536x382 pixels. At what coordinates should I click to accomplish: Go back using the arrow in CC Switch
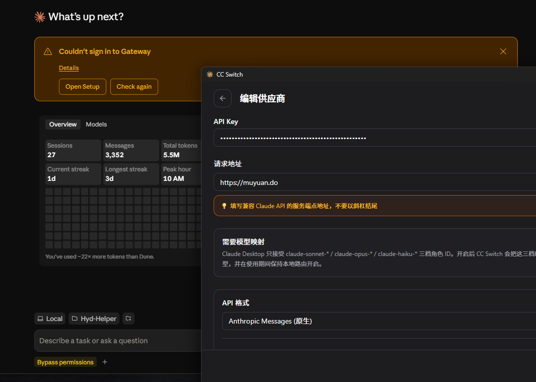pos(223,98)
